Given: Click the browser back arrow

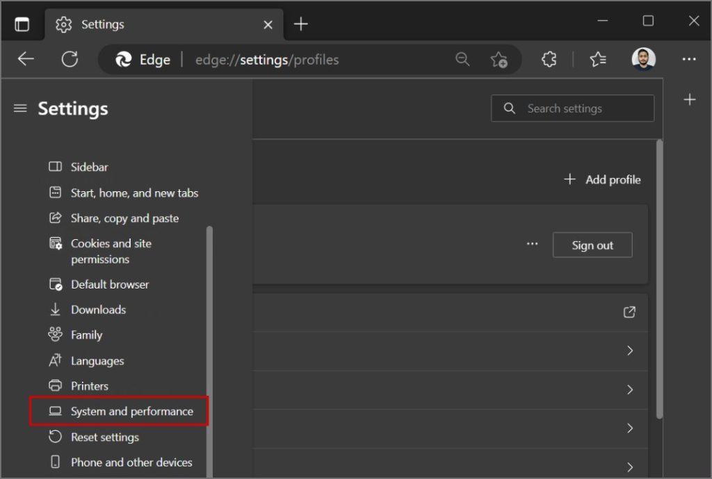Looking at the screenshot, I should tap(26, 59).
